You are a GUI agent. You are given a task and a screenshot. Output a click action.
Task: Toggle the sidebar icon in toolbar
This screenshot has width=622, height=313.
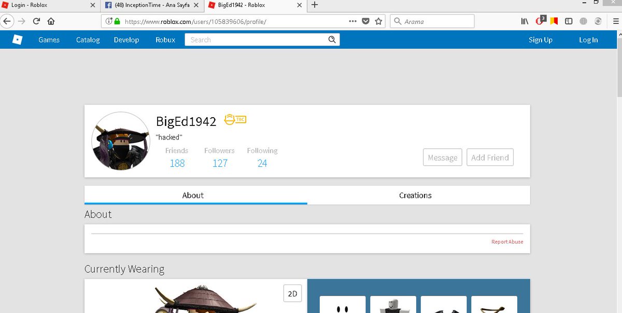[x=569, y=21]
